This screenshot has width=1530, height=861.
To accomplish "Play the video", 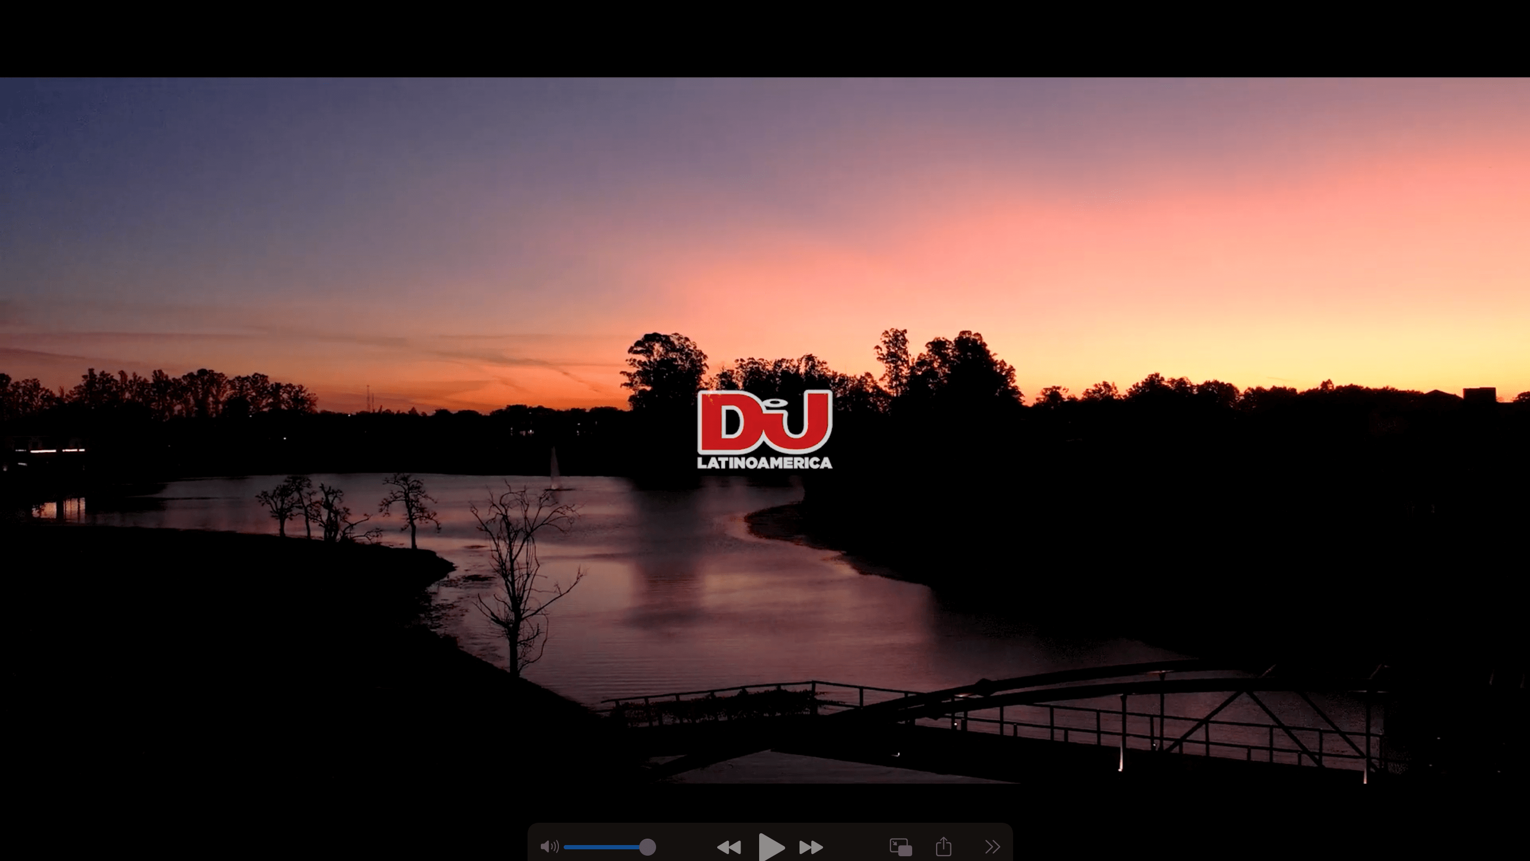I will (771, 847).
